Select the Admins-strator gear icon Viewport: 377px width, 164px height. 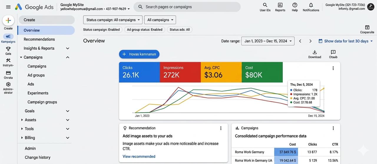[x=8, y=84]
